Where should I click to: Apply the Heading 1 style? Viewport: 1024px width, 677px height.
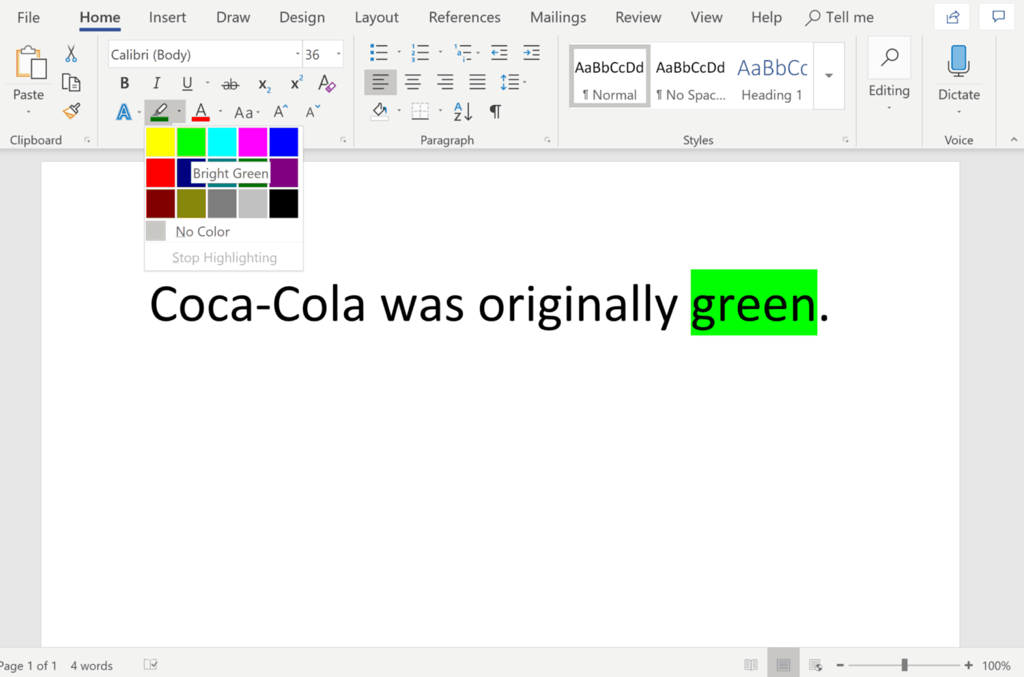click(772, 77)
